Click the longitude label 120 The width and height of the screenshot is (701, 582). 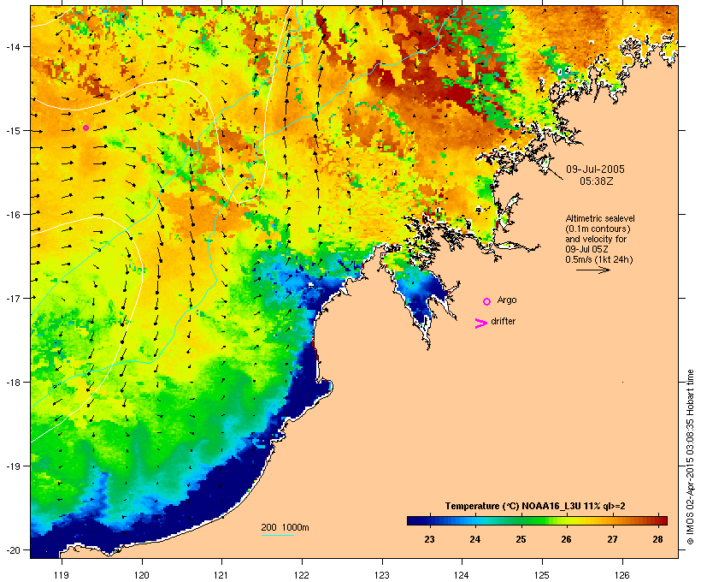(142, 575)
